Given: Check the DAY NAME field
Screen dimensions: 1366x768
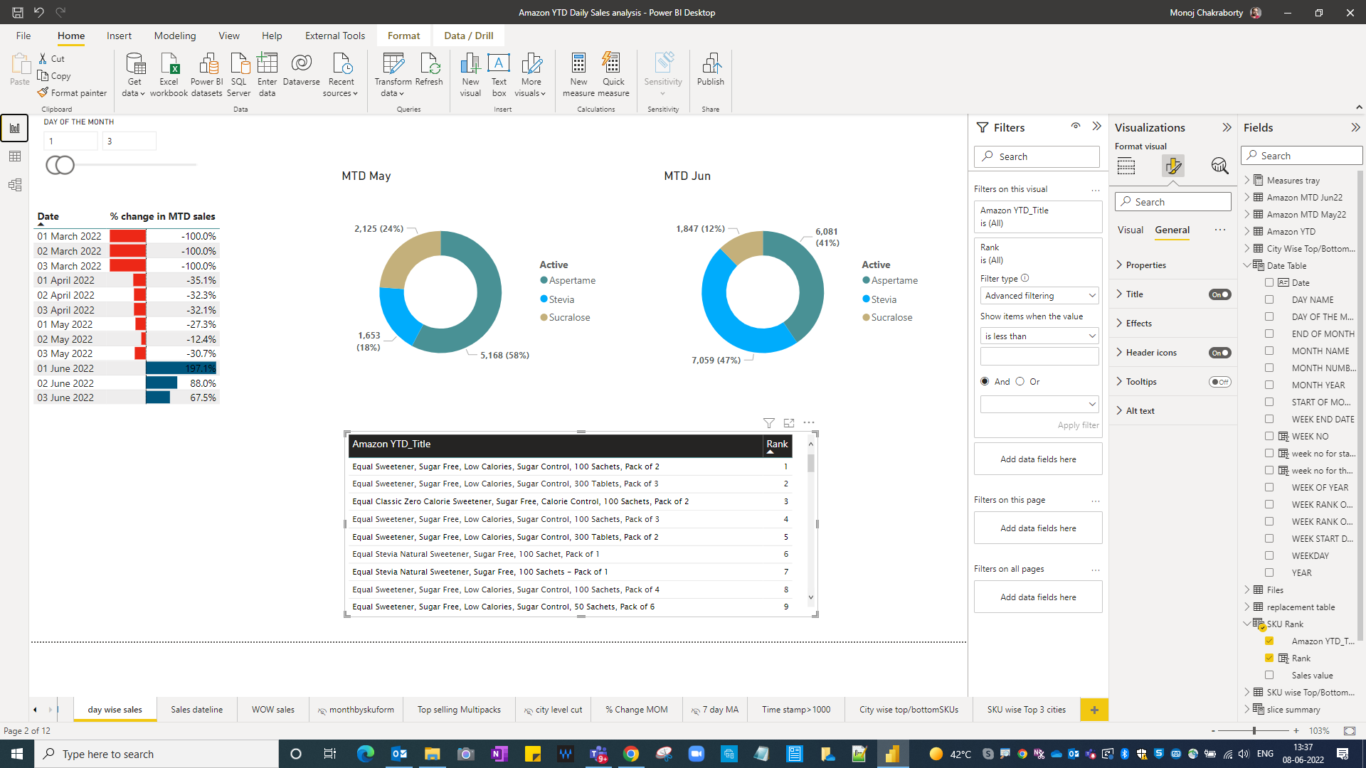Looking at the screenshot, I should coord(1269,299).
